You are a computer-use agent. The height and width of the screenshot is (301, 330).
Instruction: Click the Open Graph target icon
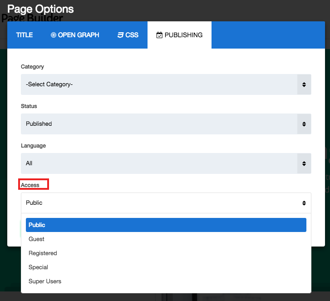click(54, 35)
